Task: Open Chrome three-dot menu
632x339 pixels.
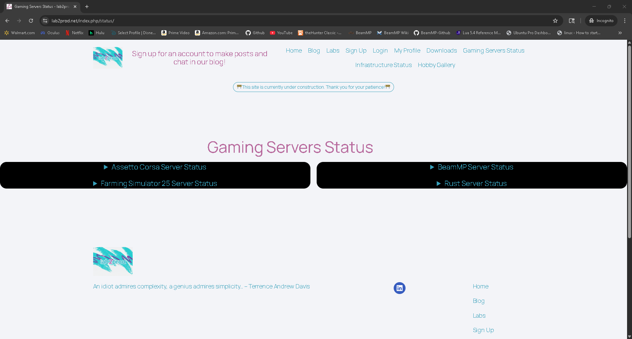Action: pyautogui.click(x=625, y=21)
